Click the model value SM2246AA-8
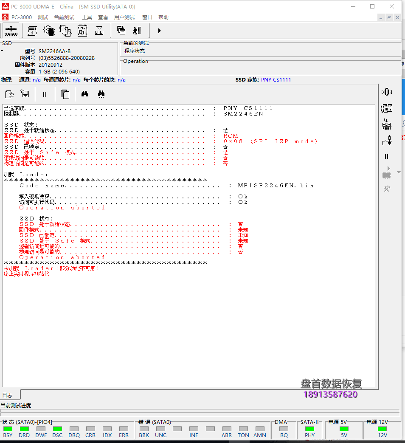The height and width of the screenshot is (443, 405). tap(54, 51)
